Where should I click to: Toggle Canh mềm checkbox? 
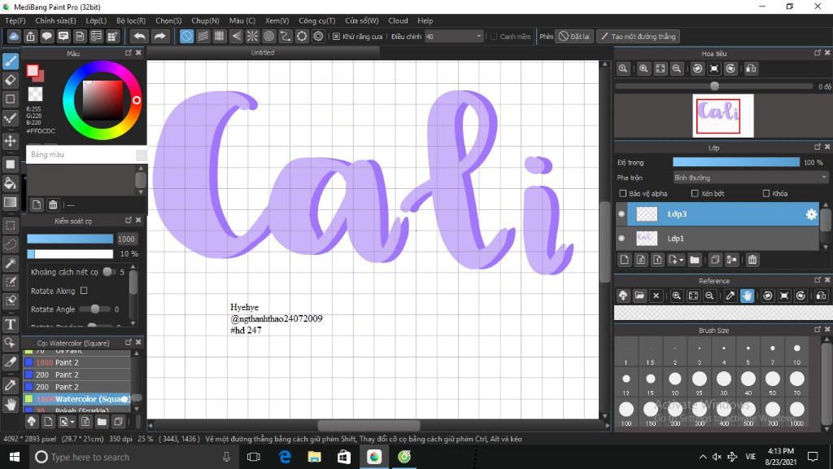[494, 37]
